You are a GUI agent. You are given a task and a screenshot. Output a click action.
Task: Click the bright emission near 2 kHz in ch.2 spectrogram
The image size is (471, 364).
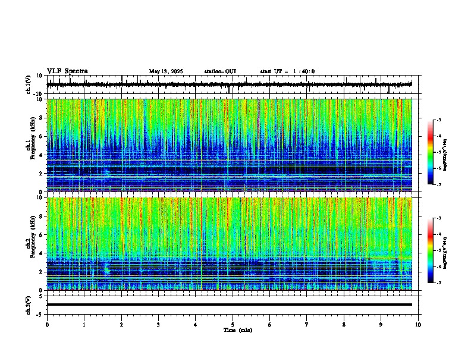coord(107,268)
